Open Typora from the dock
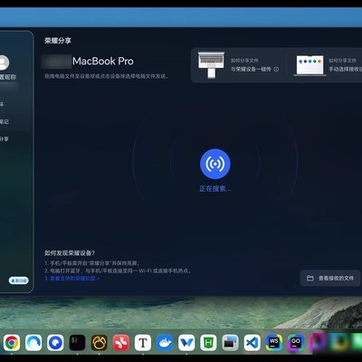The width and height of the screenshot is (362, 362). point(143,343)
